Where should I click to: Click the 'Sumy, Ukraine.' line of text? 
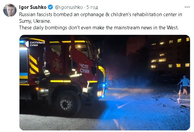pyautogui.click(x=35, y=21)
